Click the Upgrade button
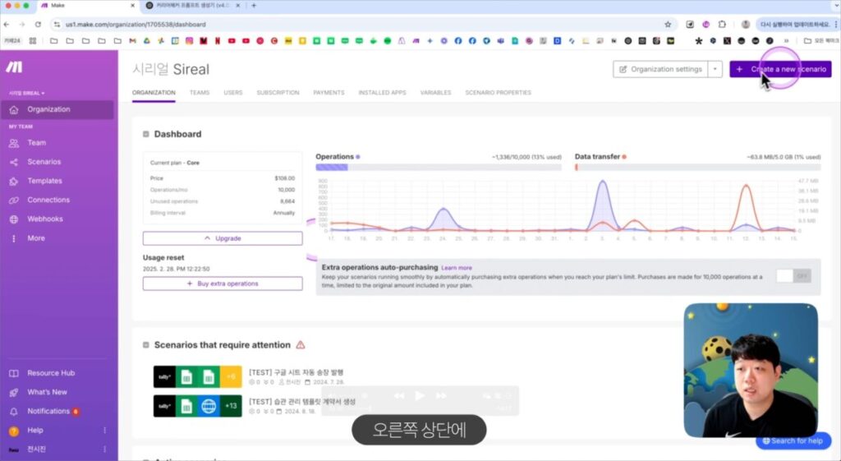The height and width of the screenshot is (461, 841). click(x=223, y=238)
